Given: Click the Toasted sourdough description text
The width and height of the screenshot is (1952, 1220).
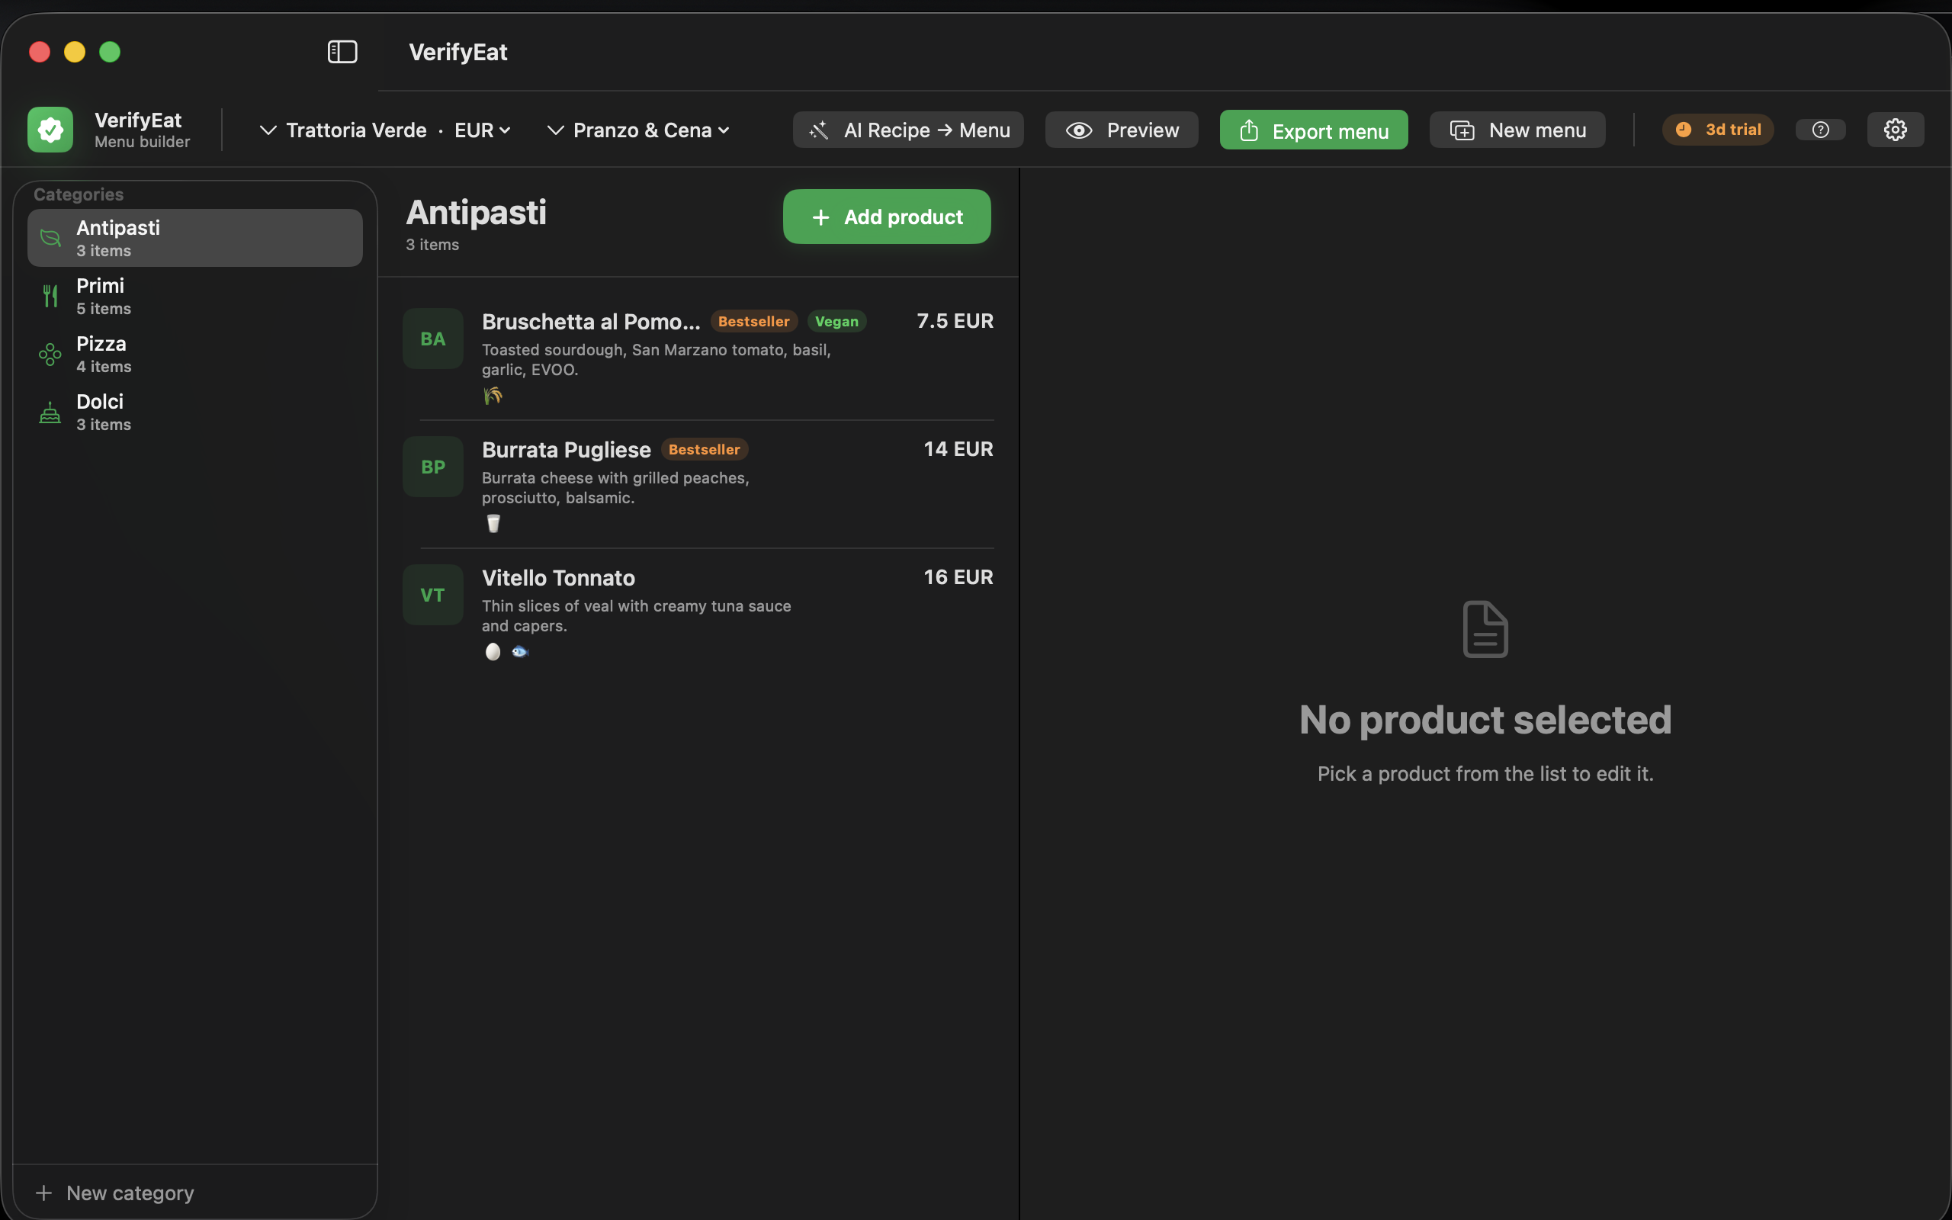Looking at the screenshot, I should pyautogui.click(x=656, y=360).
